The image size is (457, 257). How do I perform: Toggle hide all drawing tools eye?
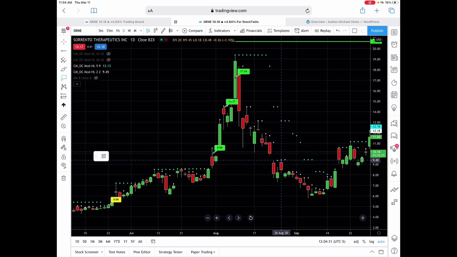coord(64,165)
